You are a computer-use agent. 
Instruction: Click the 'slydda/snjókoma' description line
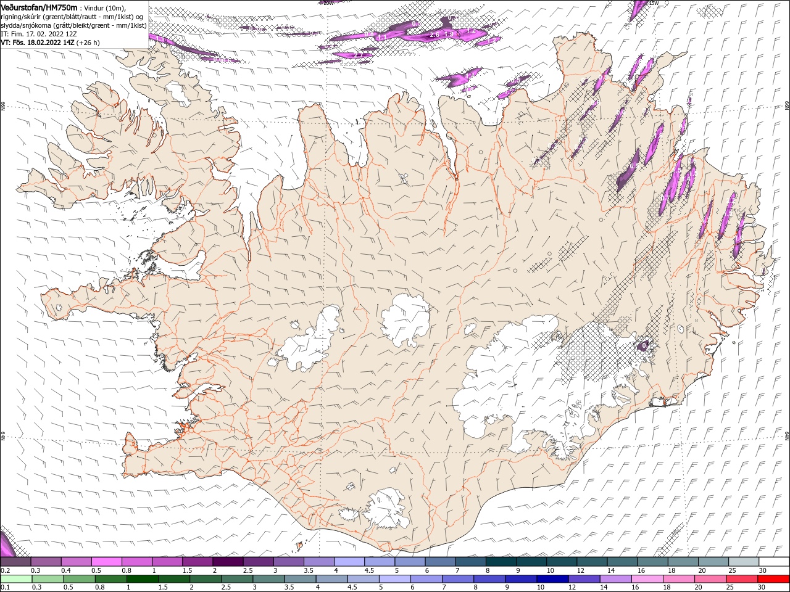pos(73,25)
